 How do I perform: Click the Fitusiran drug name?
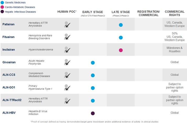9,37
